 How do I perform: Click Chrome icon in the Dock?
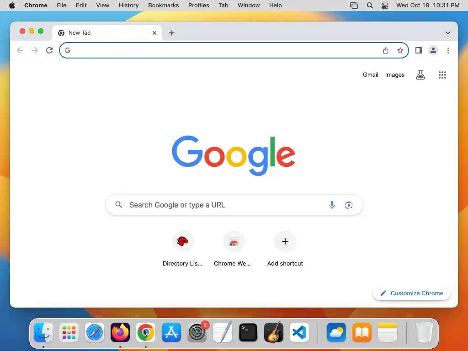[146, 332]
